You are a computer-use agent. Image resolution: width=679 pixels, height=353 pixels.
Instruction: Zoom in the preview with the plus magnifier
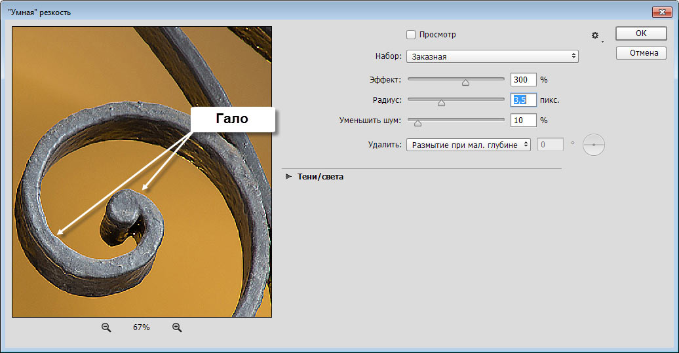(x=177, y=327)
